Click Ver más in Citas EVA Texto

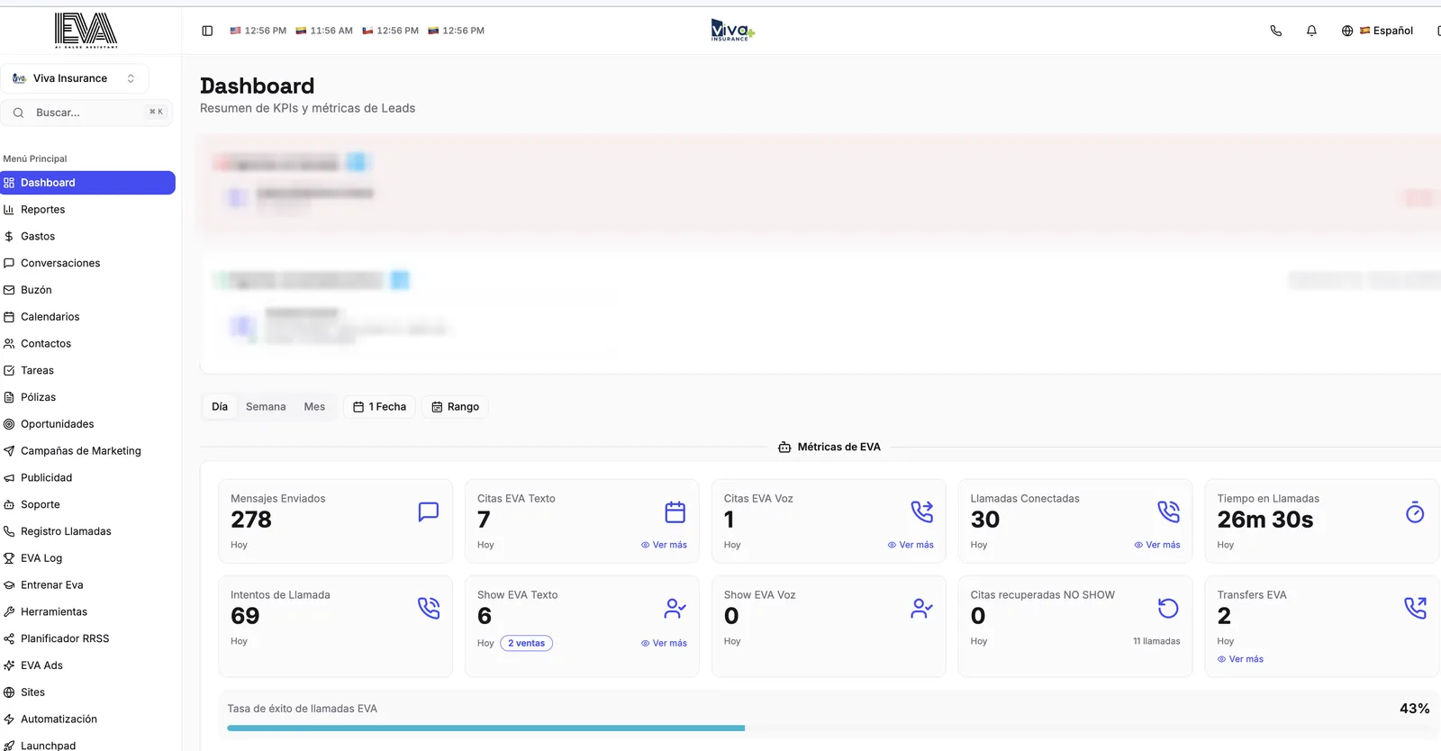tap(664, 545)
